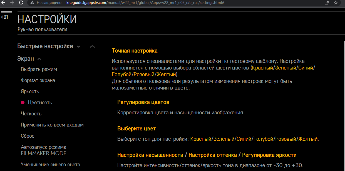The image size is (345, 171).
Task: Select Яркость in the sidebar
Action: (x=30, y=91)
